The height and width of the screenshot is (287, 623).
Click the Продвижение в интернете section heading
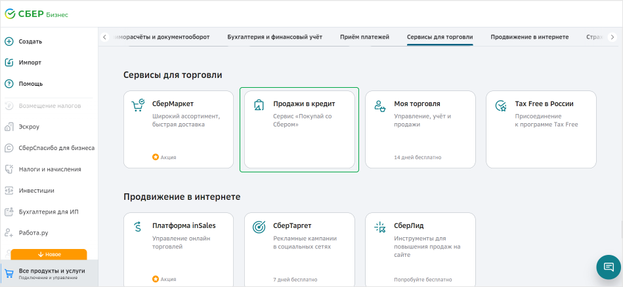[182, 197]
